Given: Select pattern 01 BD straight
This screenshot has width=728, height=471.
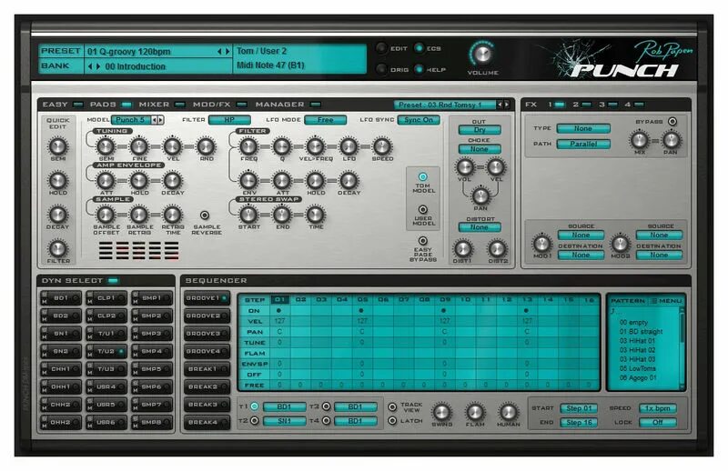Looking at the screenshot, I should [641, 331].
